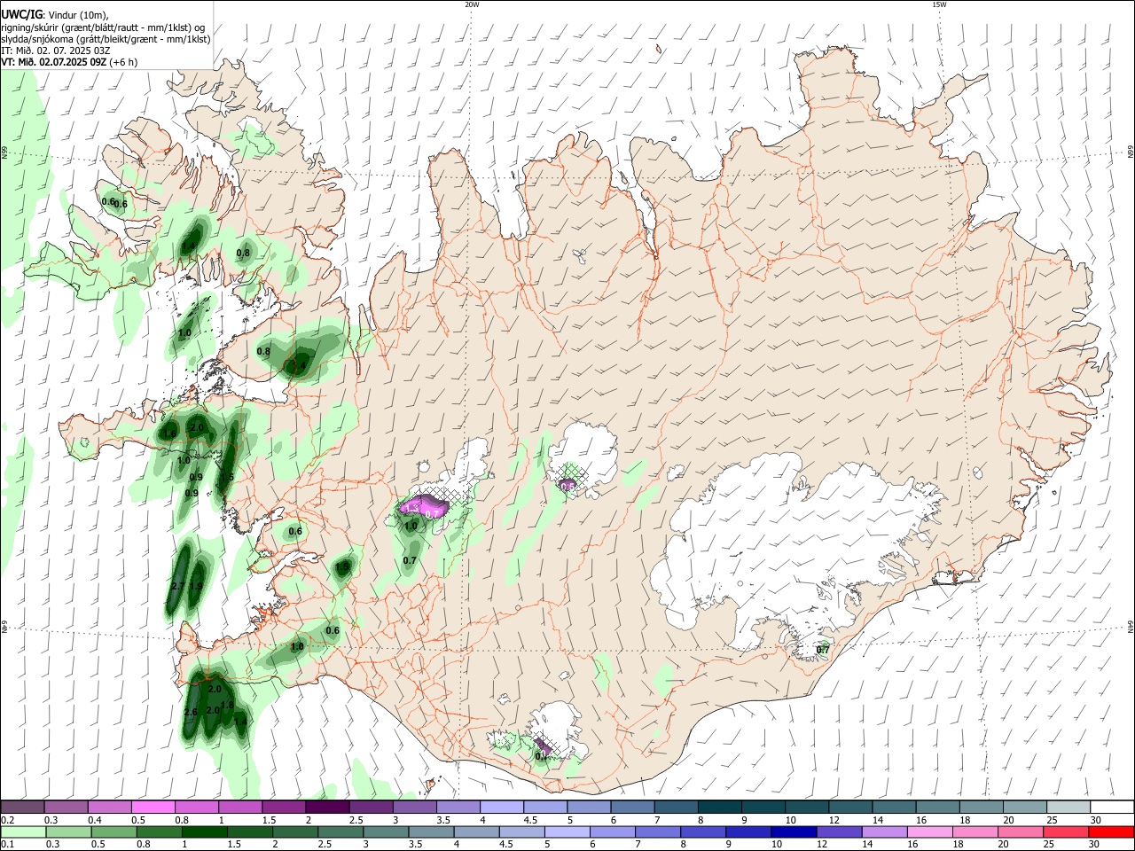Click the 15W longitude label

(939, 4)
